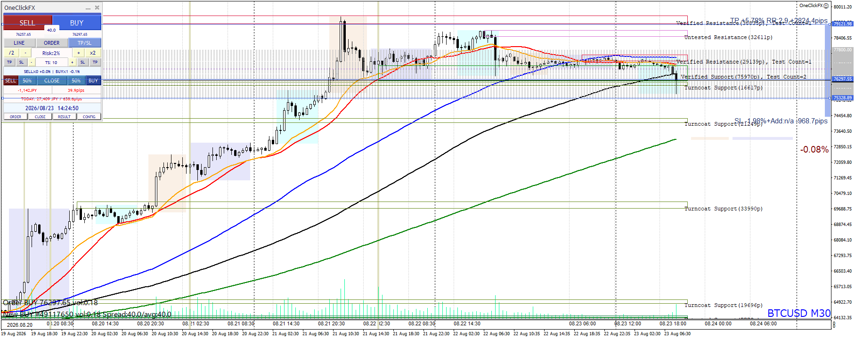This screenshot has width=855, height=339.
Task: Click the sell-side SL button left of TS
Action: 21,62
